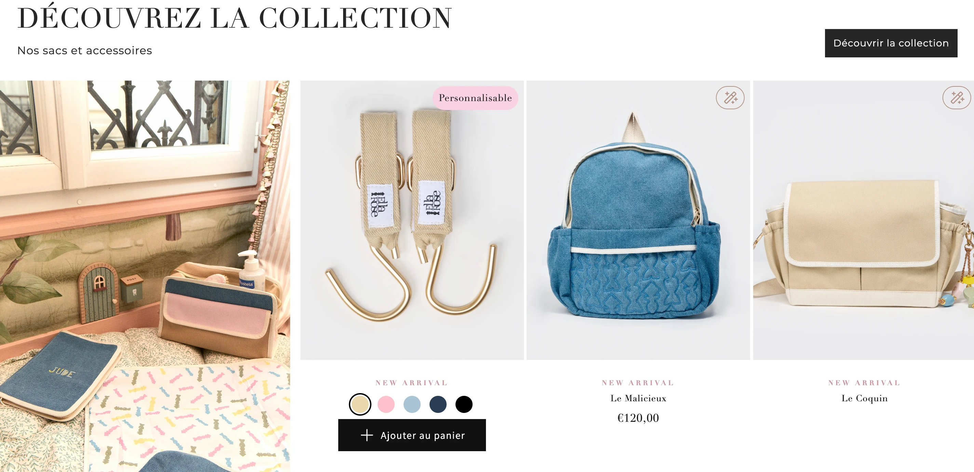The image size is (974, 472).
Task: Click the magic wand icon on Le Malicieux
Action: point(730,98)
